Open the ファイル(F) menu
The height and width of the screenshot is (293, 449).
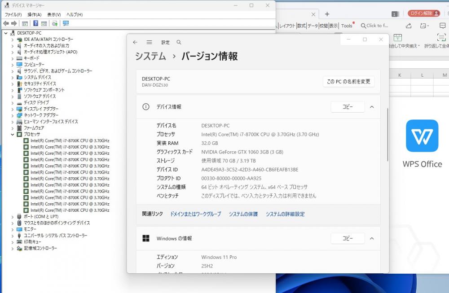[x=13, y=15]
